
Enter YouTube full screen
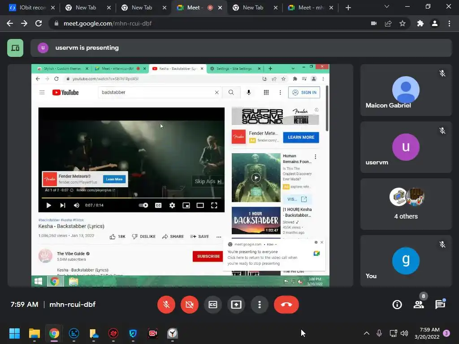(x=214, y=205)
